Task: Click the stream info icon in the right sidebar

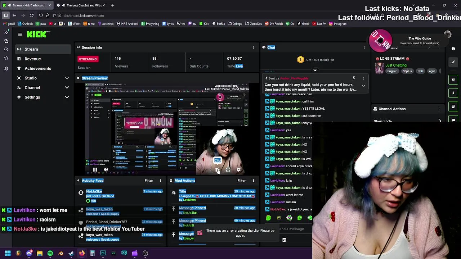Action: click(453, 49)
